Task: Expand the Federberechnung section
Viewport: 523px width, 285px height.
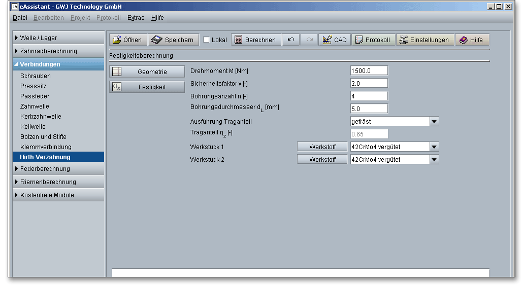Action: click(x=45, y=169)
